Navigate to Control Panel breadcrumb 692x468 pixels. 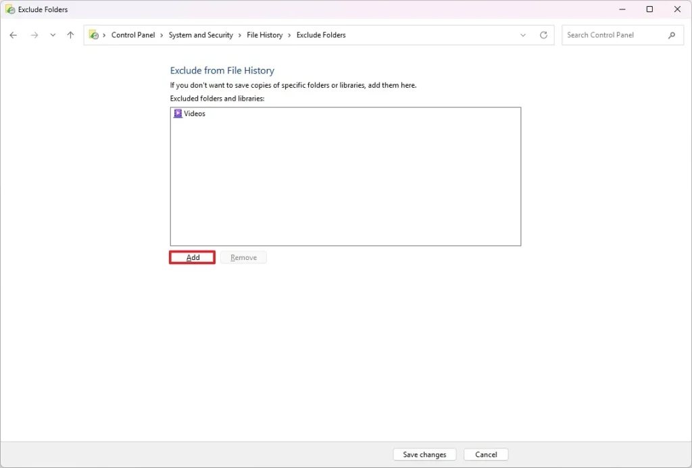pos(133,35)
